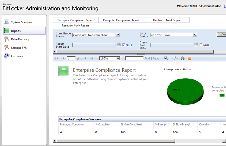Click % Non-Exempt column header
This screenshot has width=226, height=146.
(x=182, y=124)
